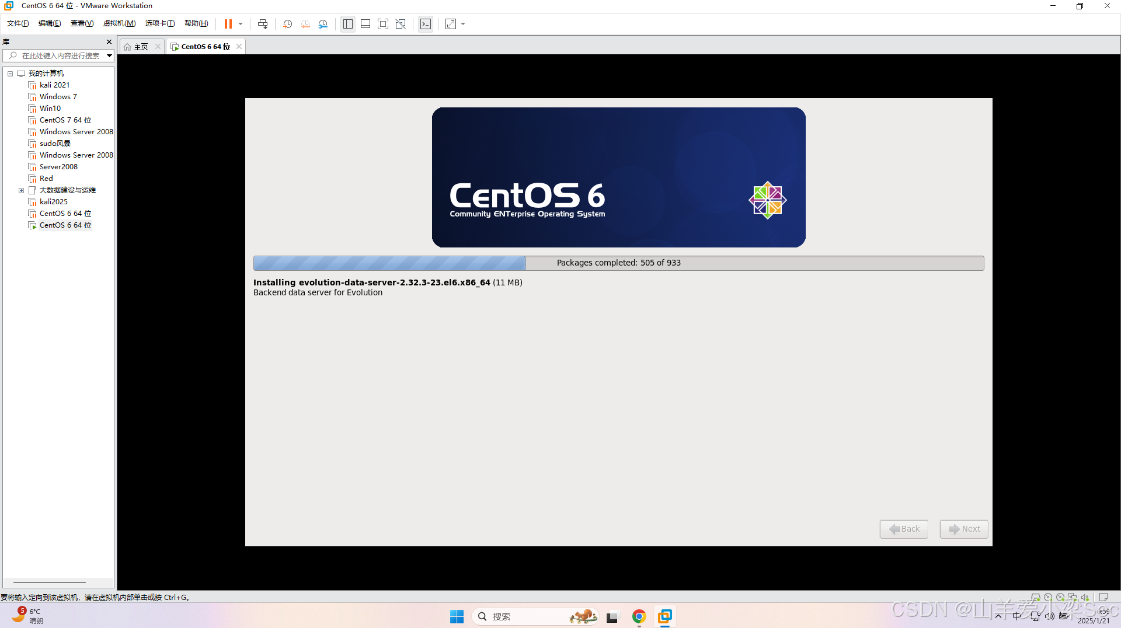1121x628 pixels.
Task: Click VMware Workstation taskbar icon
Action: [665, 616]
